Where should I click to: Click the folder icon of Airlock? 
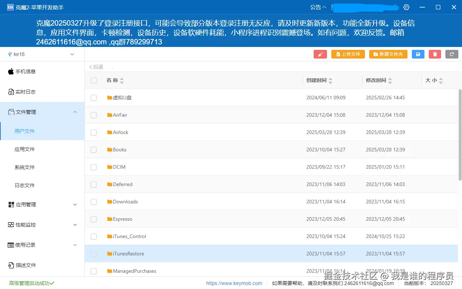[110, 132]
